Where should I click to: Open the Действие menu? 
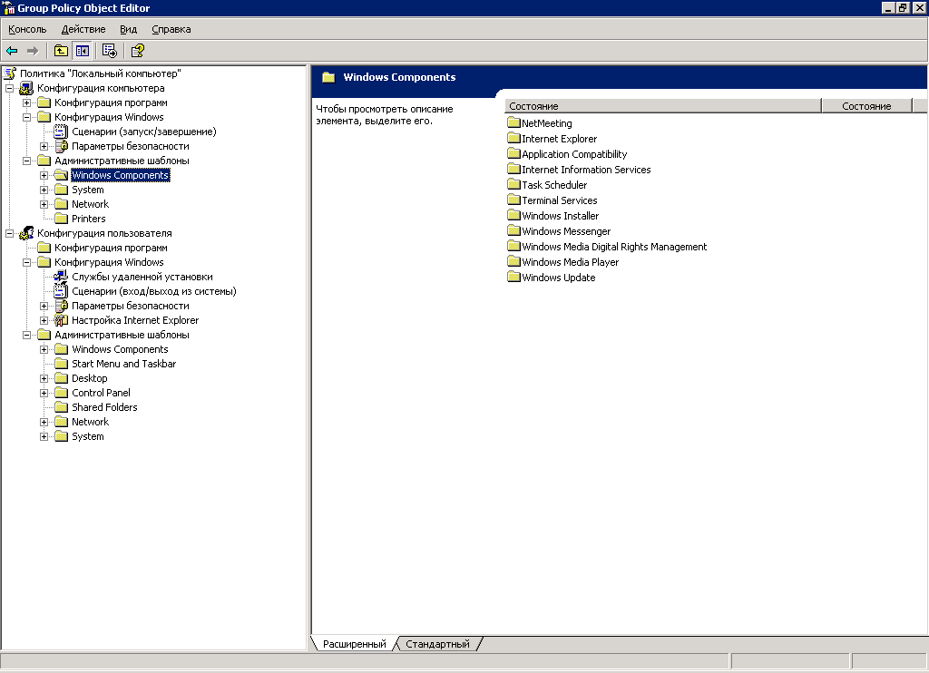(83, 29)
